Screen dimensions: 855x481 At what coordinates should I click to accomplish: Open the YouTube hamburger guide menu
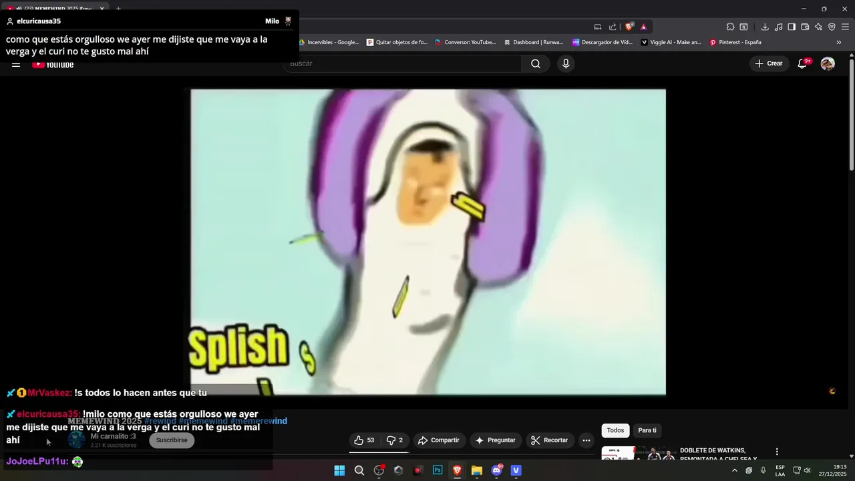point(16,64)
